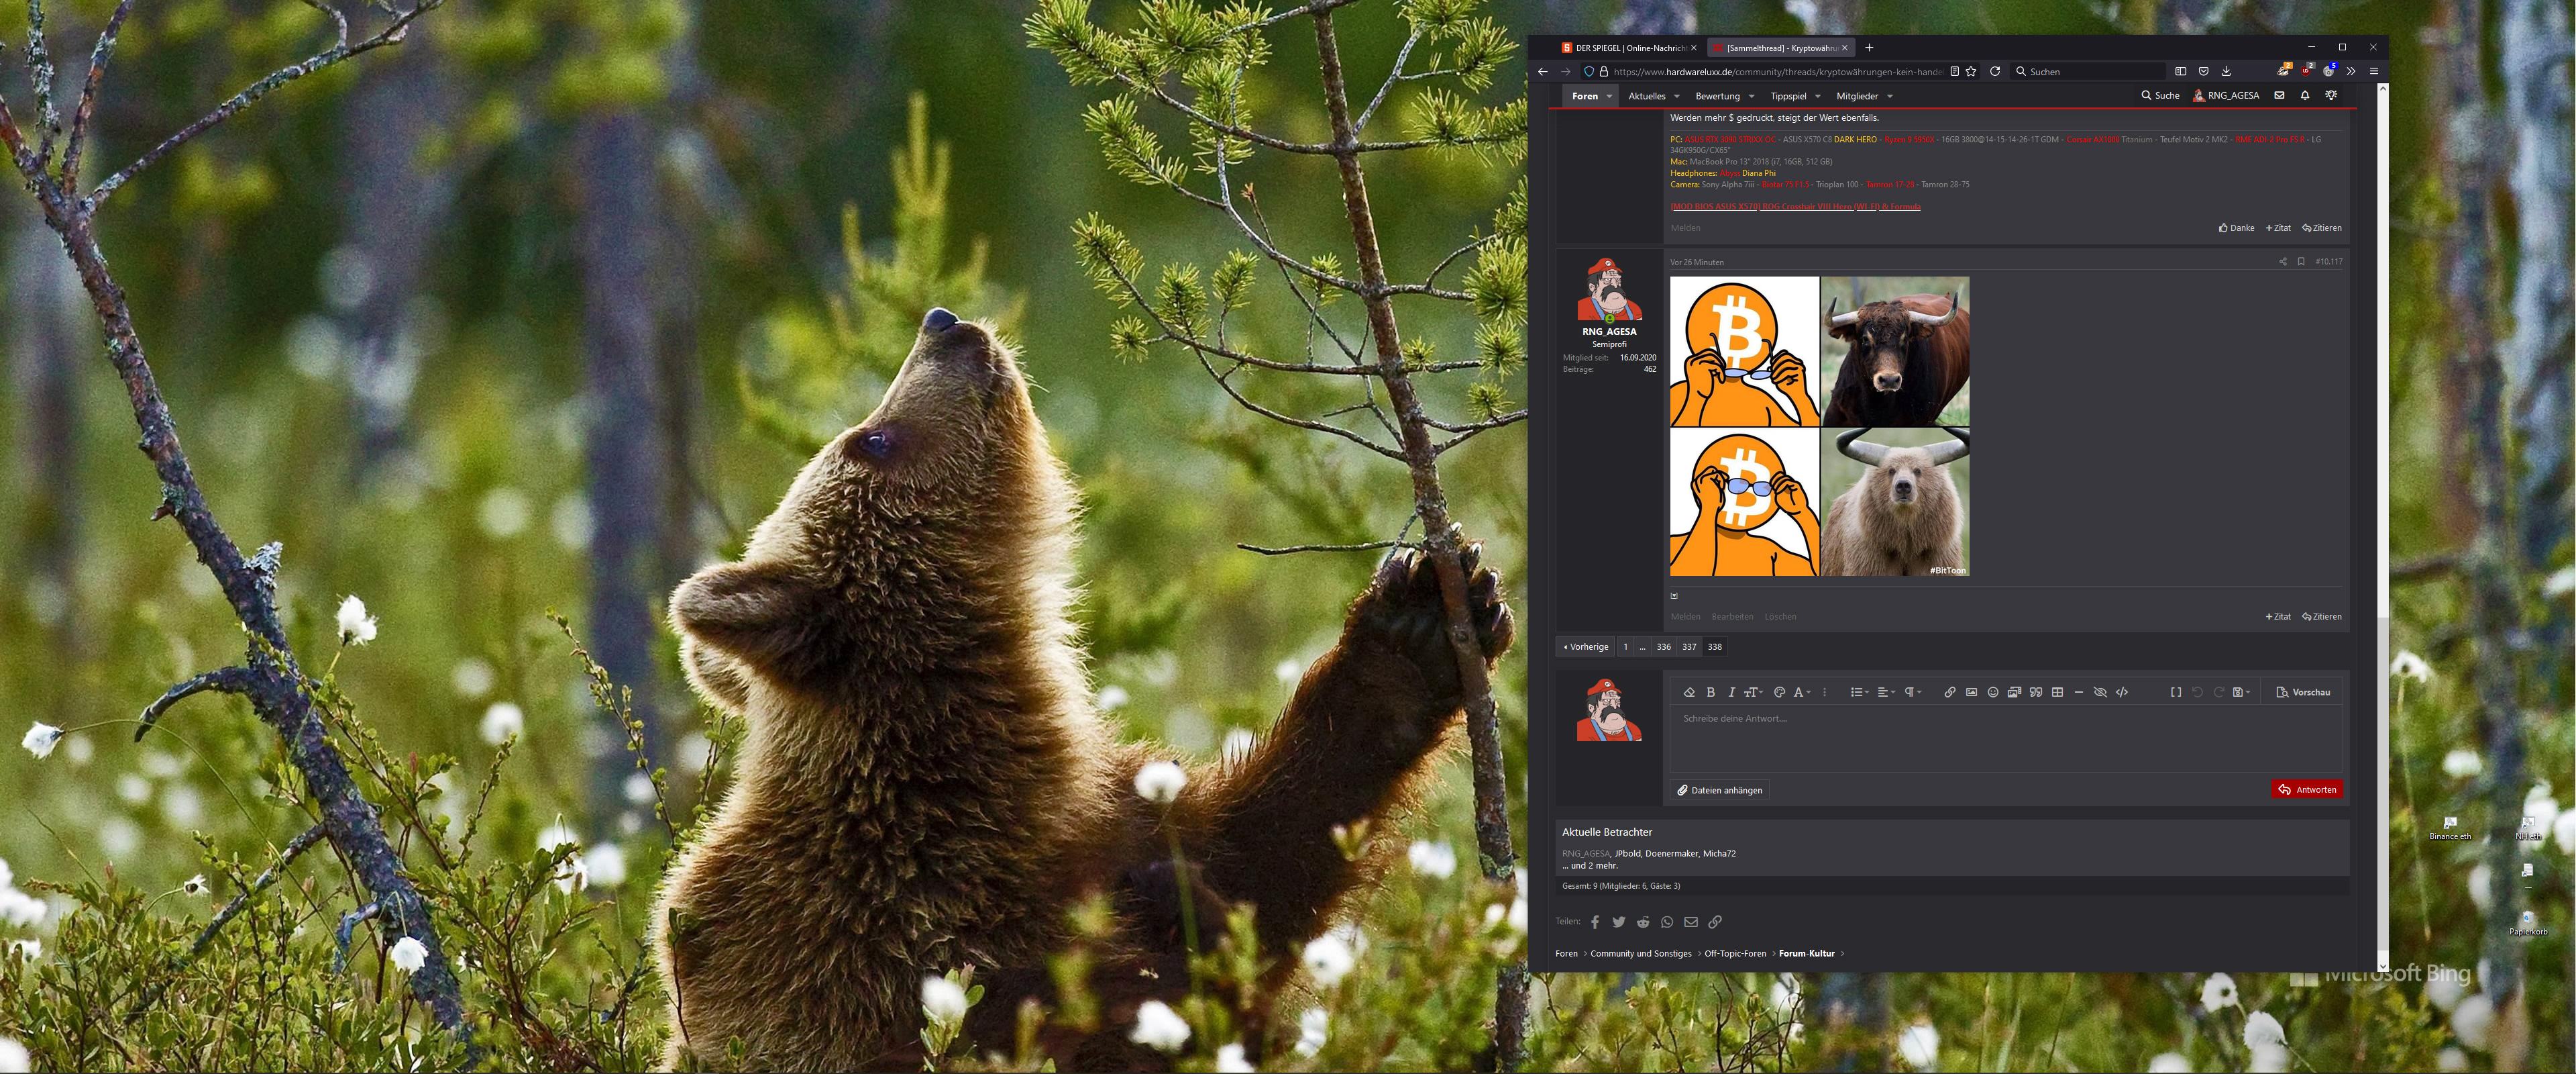Open the list type dropdown in editor
The image size is (2576, 1074).
pos(1859,691)
